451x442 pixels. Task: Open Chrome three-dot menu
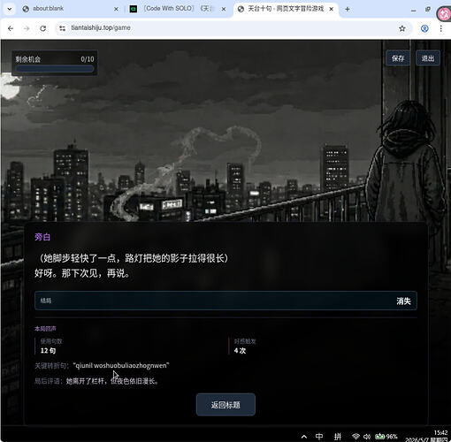point(441,28)
